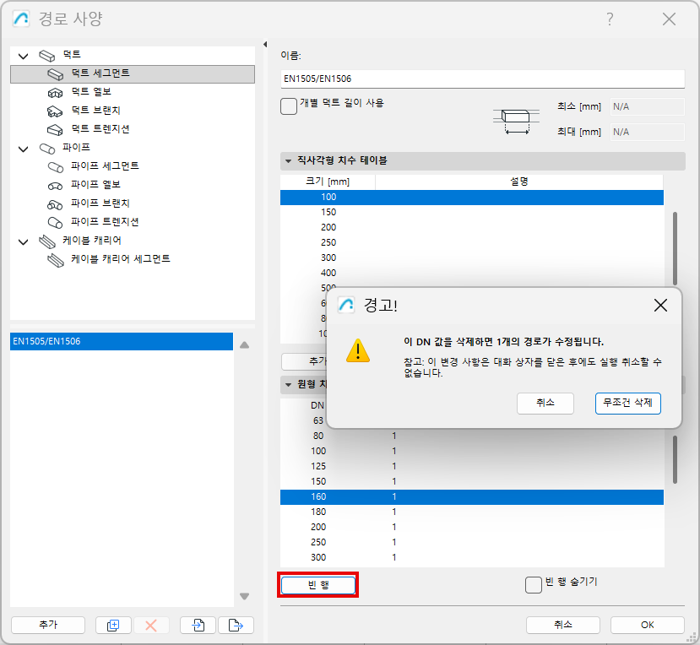Screen dimensions: 700x645
Task: Collapse the 직사각형 치수 테이블 section
Action: coord(289,160)
